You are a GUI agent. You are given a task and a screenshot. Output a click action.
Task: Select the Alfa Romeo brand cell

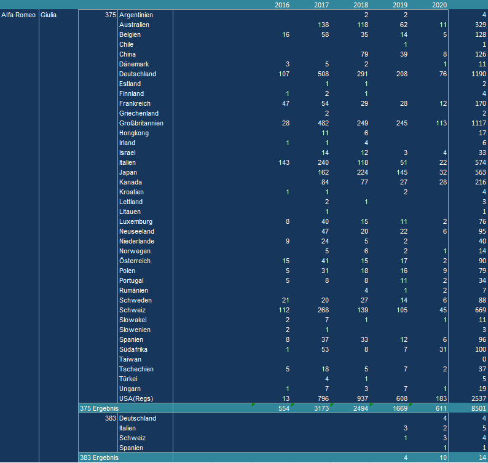(x=17, y=15)
